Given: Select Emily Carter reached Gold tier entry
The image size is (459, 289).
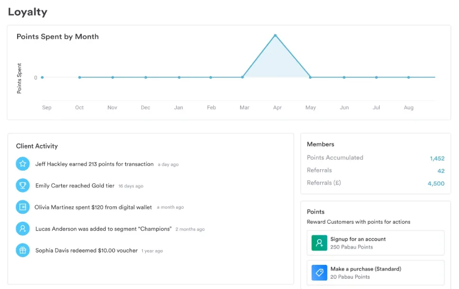Looking at the screenshot, I should pyautogui.click(x=75, y=186).
